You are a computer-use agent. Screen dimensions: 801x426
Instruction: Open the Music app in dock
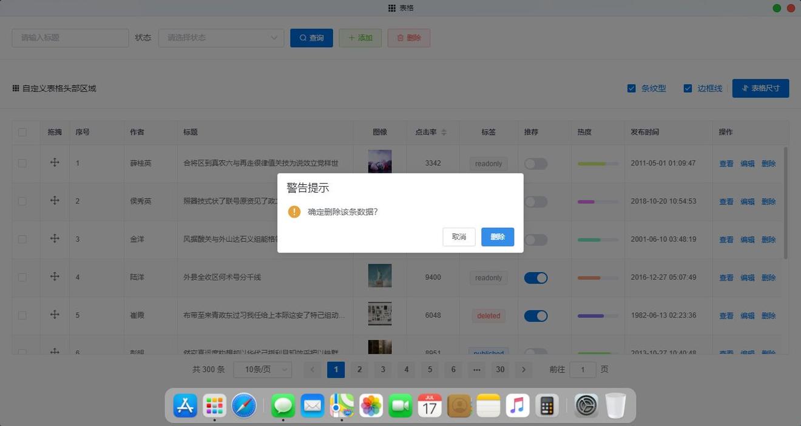pyautogui.click(x=517, y=405)
